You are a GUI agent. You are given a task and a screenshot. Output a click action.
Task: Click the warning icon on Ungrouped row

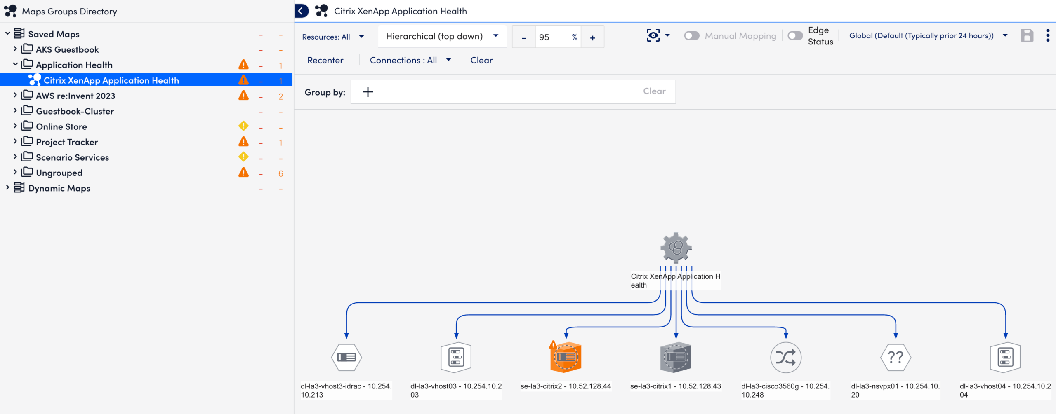[x=243, y=173]
